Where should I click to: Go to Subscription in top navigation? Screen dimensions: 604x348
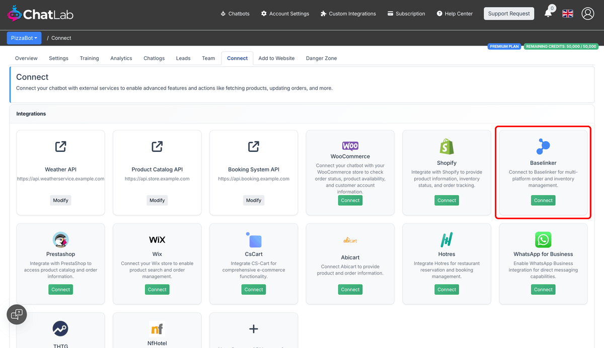click(x=406, y=14)
